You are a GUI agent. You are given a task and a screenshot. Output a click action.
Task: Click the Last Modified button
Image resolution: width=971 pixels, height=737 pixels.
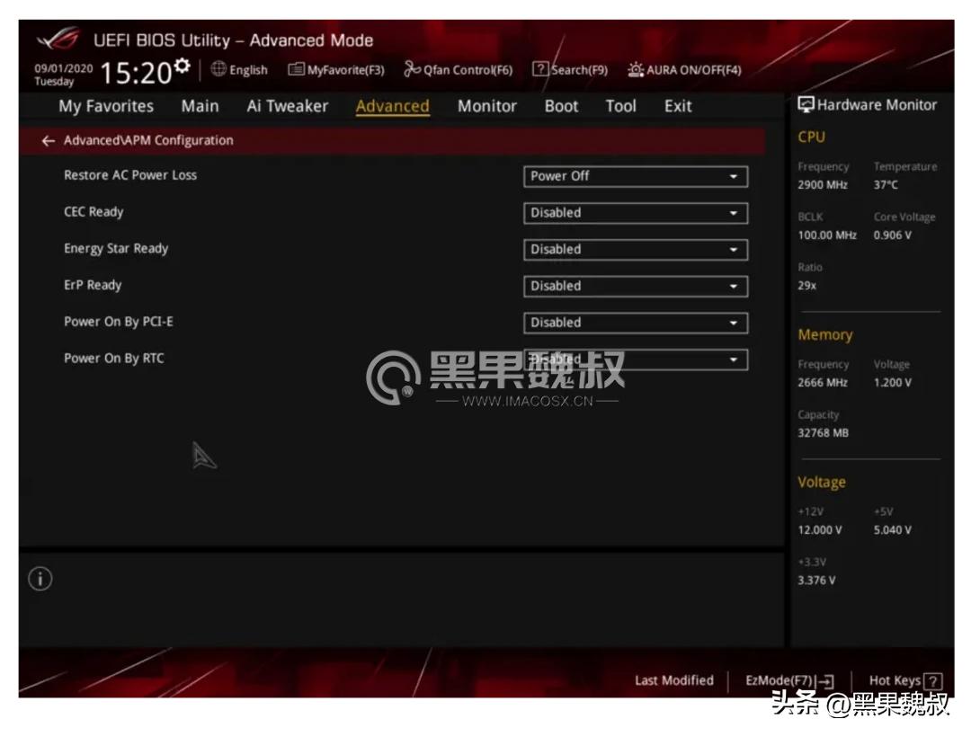click(x=673, y=680)
